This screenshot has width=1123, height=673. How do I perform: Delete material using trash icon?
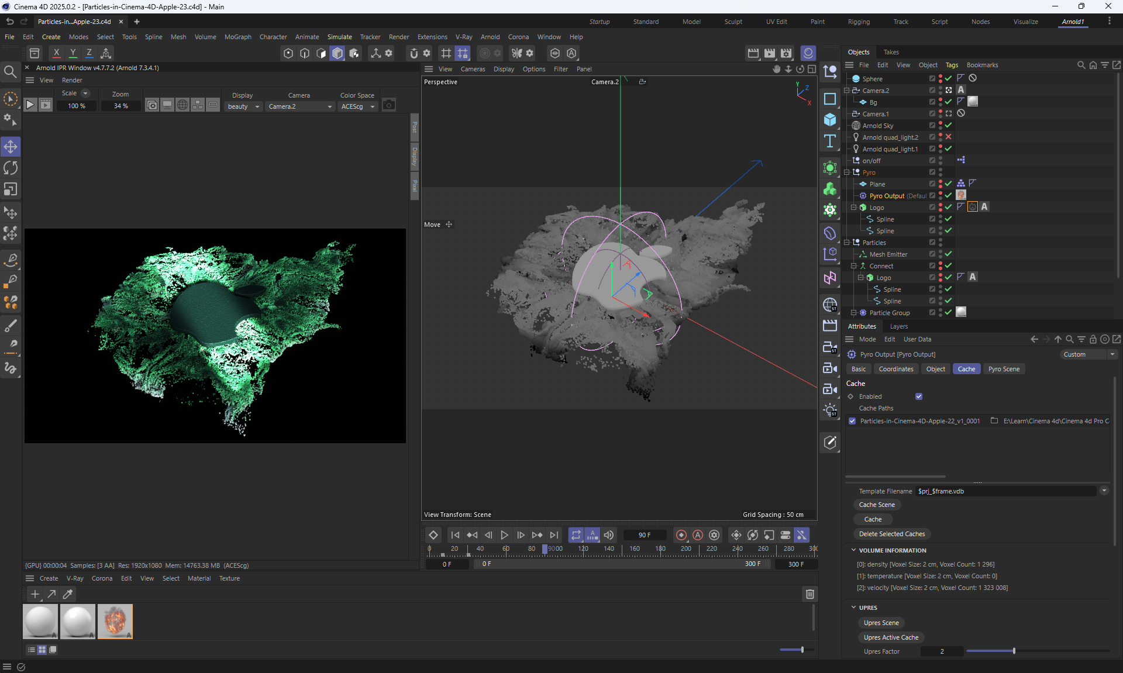[809, 594]
